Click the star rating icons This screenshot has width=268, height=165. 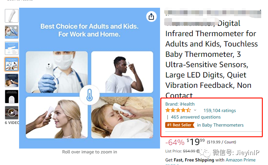pyautogui.click(x=178, y=110)
